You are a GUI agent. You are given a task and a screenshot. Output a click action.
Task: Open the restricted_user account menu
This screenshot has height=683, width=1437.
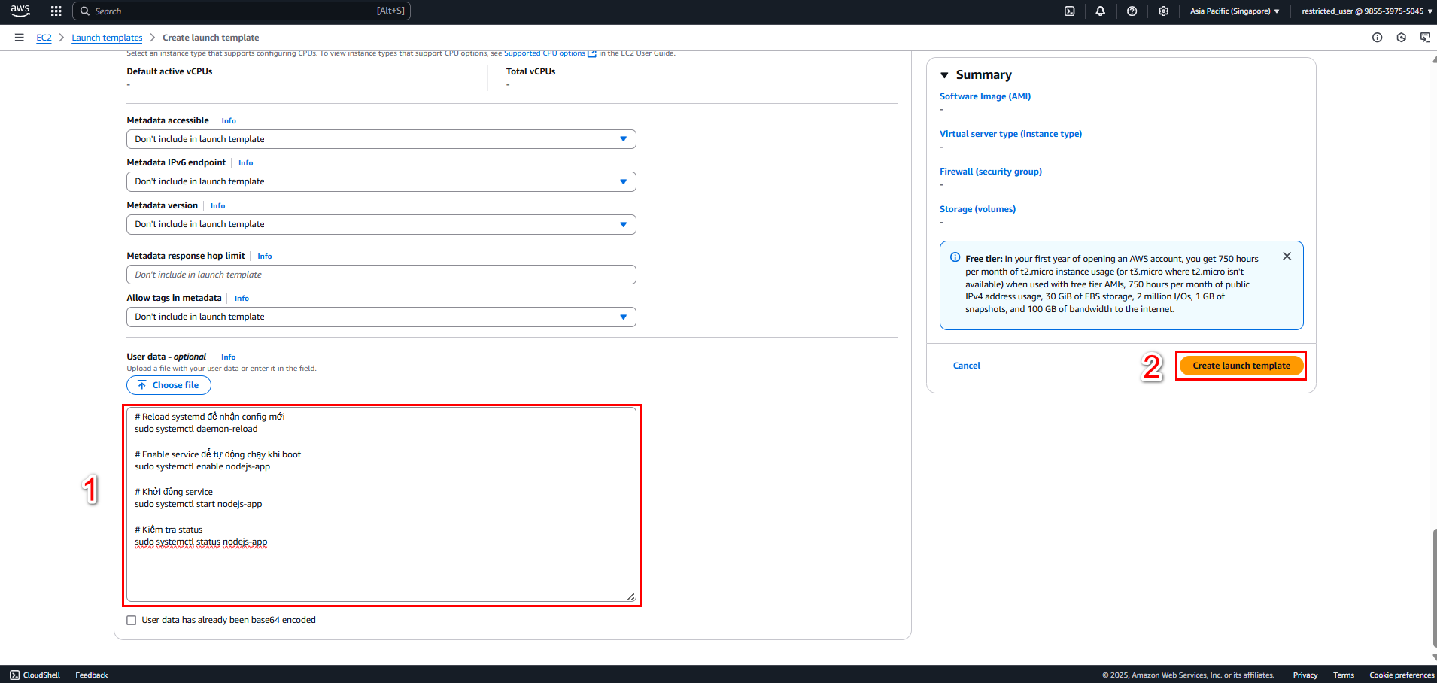coord(1367,11)
